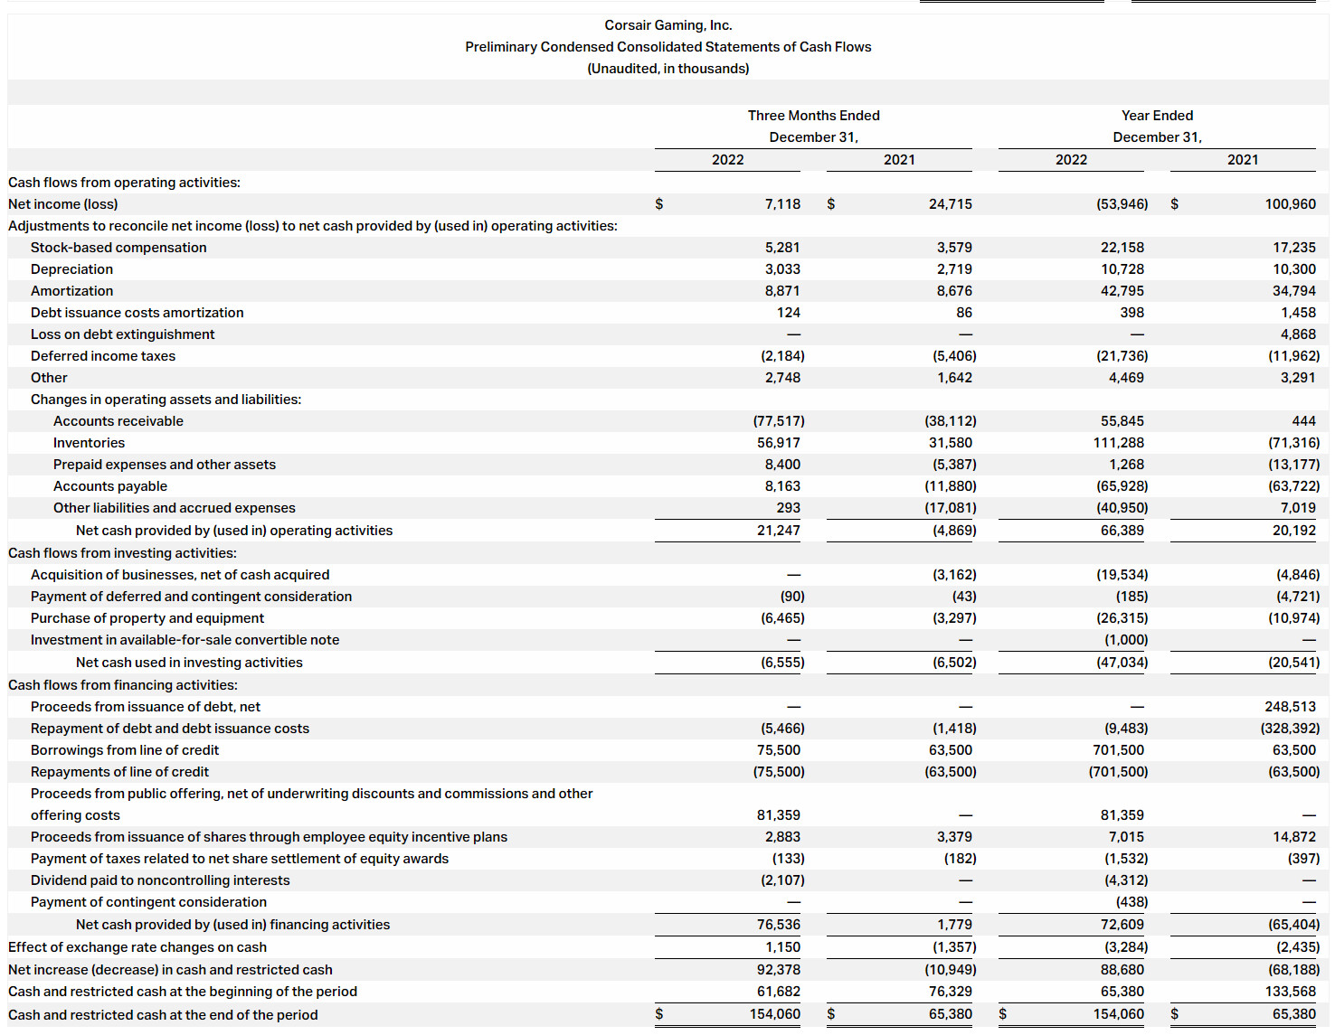The height and width of the screenshot is (1035, 1335).
Task: Select value 4,868 for Loss on debt extinguishment
Action: [x=1298, y=334]
